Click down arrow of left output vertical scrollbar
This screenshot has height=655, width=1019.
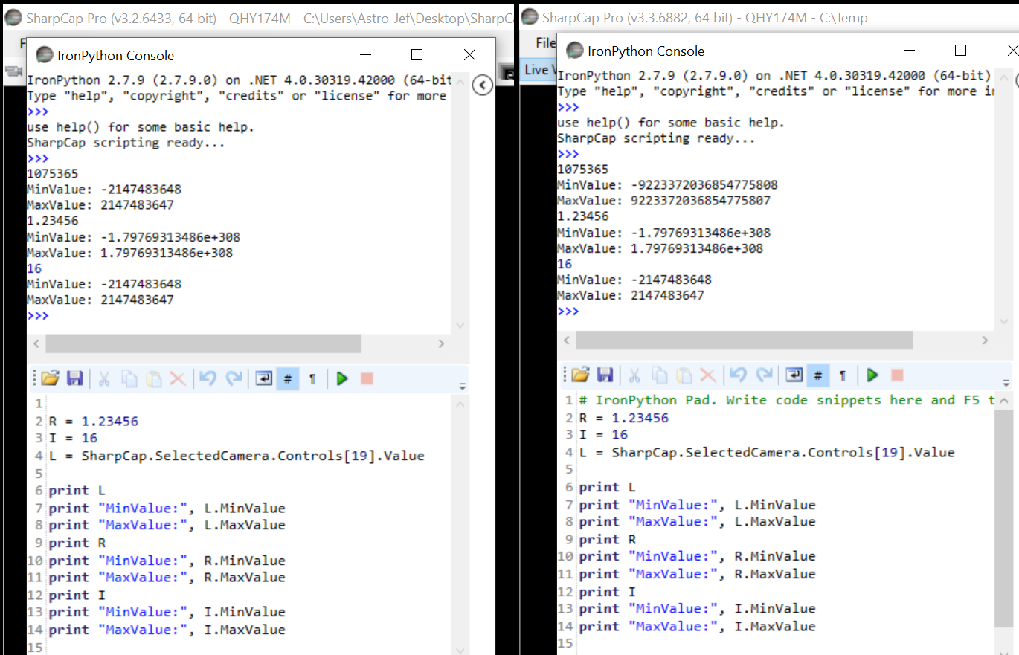pos(459,325)
